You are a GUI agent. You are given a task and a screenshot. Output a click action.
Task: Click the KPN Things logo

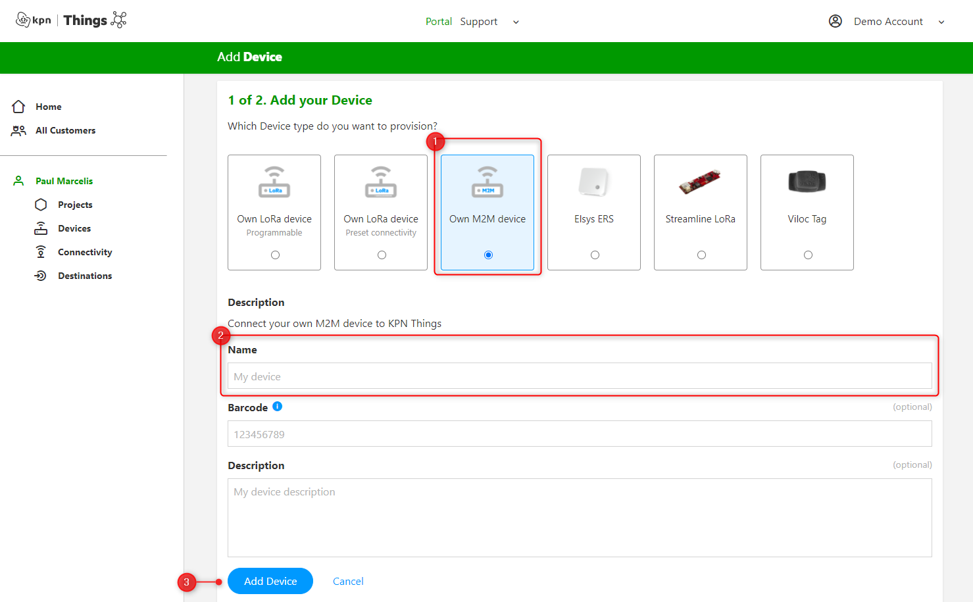70,20
